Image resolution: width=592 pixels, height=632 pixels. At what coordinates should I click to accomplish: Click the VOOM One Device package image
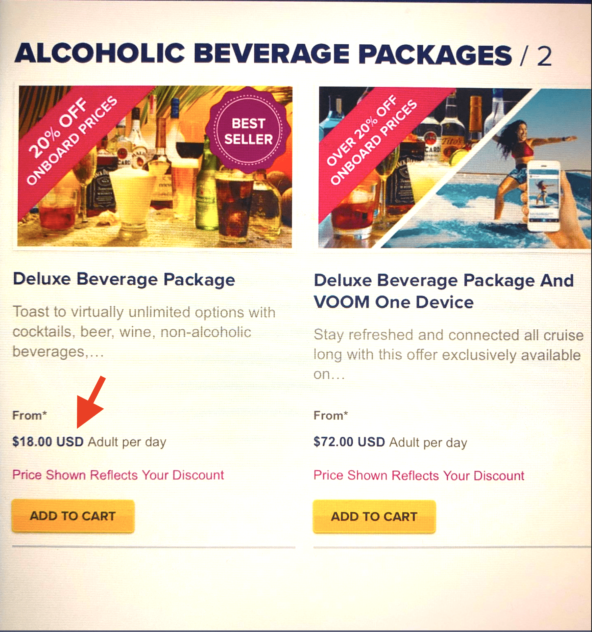click(455, 168)
